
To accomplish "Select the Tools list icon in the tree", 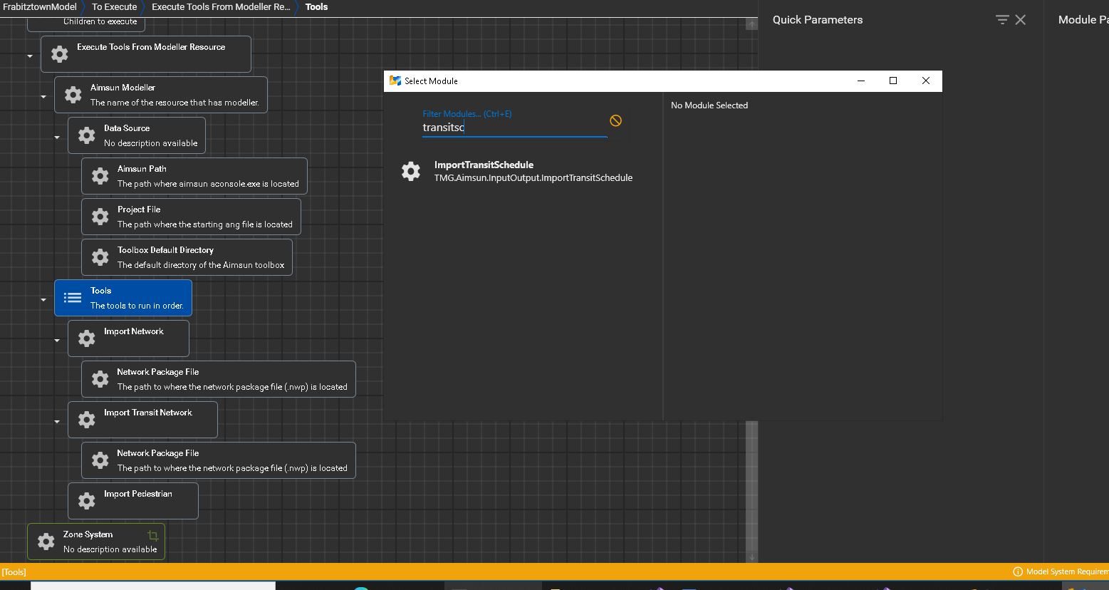I will [x=72, y=298].
